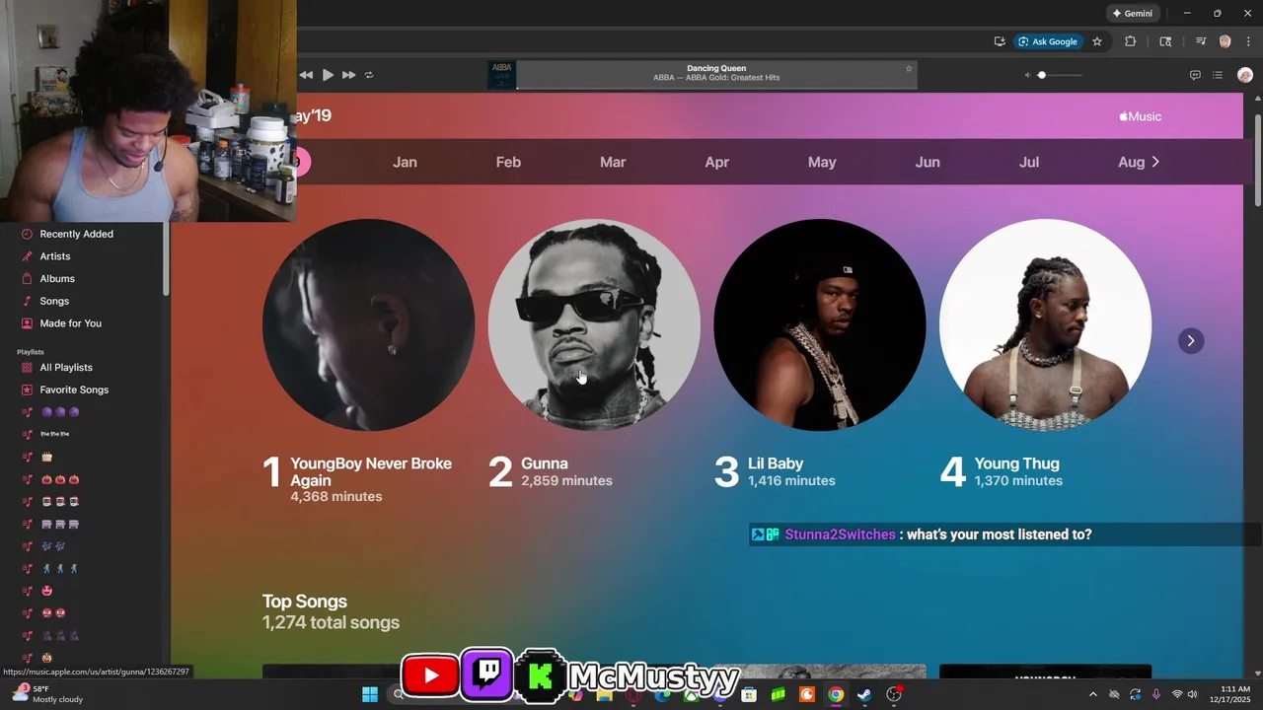The width and height of the screenshot is (1263, 710).
Task: Open Favorite Songs playlist
Action: click(x=74, y=390)
